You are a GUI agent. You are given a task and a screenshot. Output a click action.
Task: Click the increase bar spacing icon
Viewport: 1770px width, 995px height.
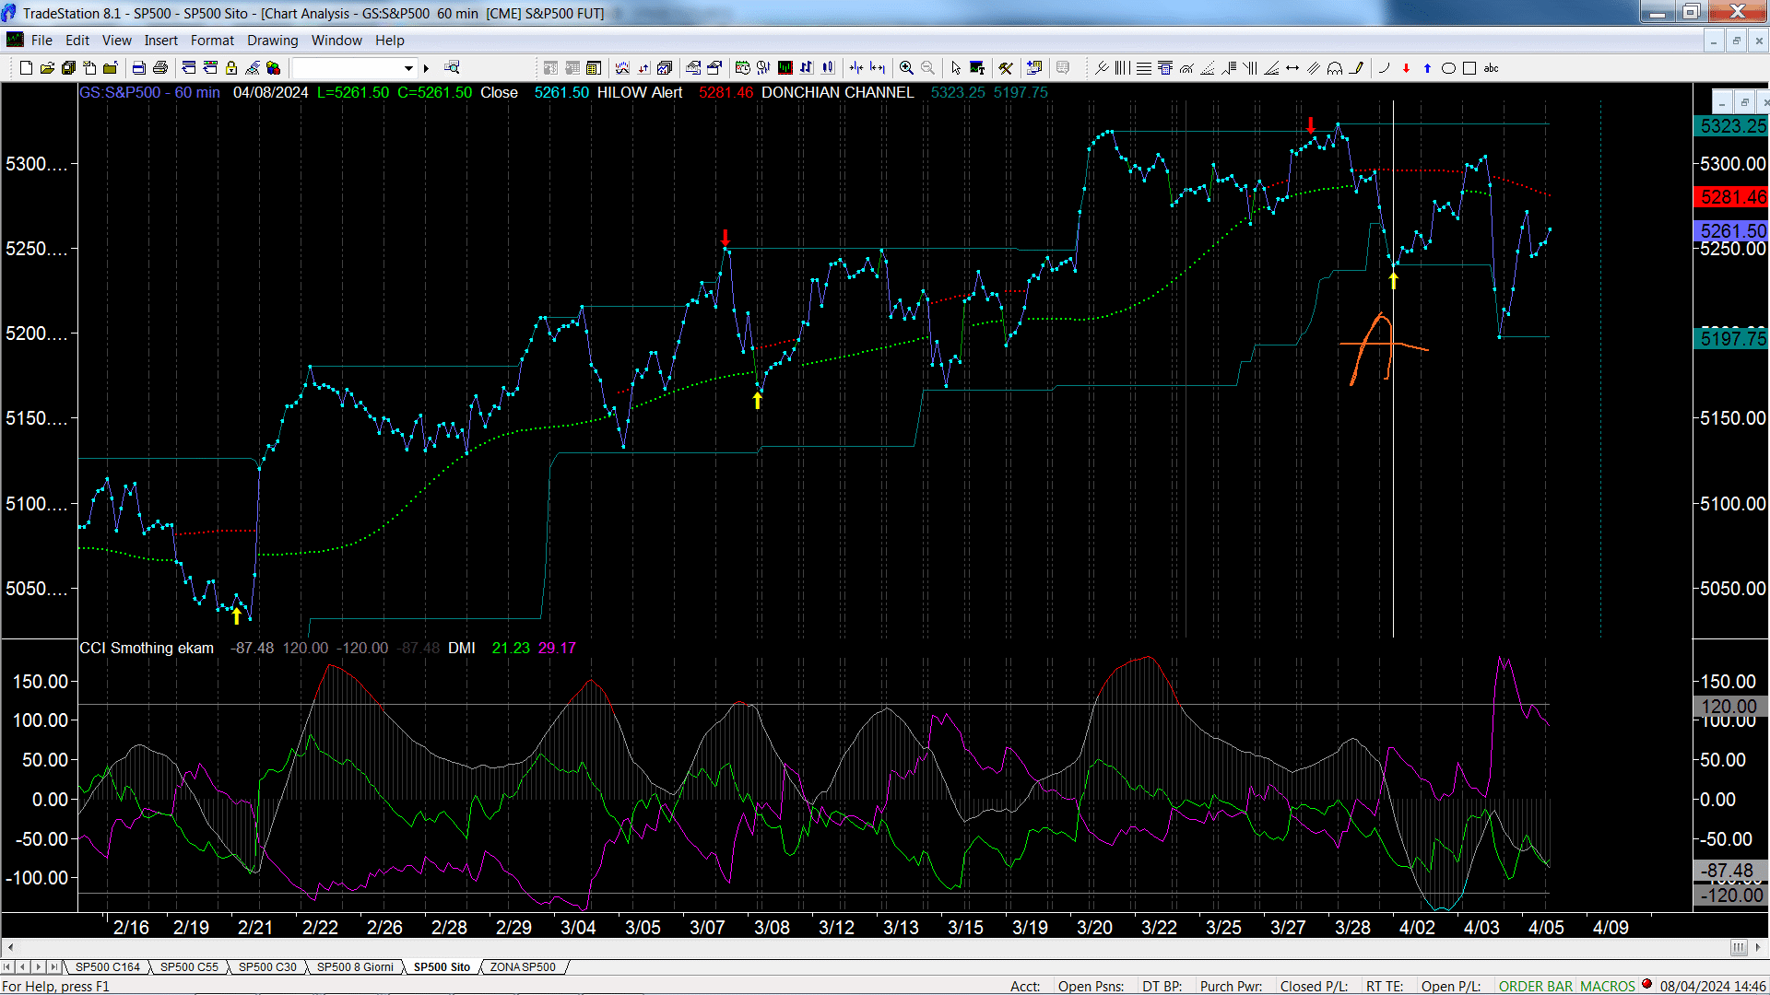click(x=878, y=68)
